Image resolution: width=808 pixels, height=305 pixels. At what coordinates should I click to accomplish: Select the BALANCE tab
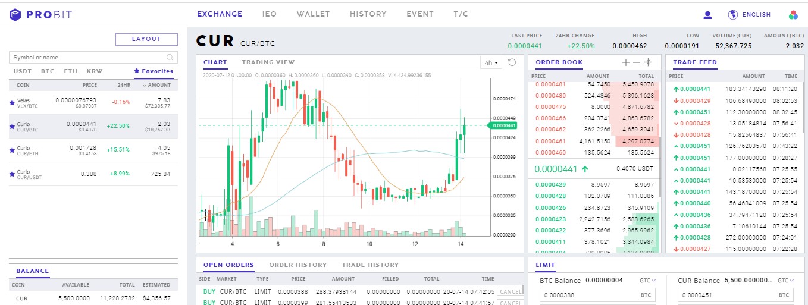tap(33, 271)
